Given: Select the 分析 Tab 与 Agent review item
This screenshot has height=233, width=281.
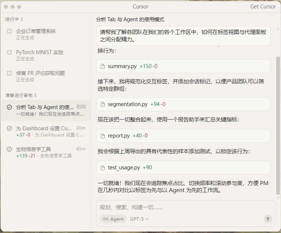Looking at the screenshot, I should point(46,110).
